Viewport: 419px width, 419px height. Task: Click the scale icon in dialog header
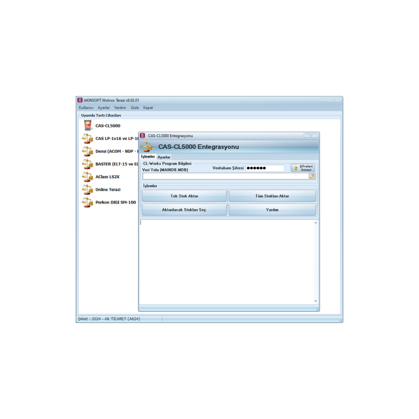147,147
